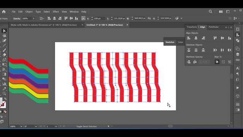
Task: Swap fill and stroke colors
Action: pyautogui.click(x=5, y=99)
